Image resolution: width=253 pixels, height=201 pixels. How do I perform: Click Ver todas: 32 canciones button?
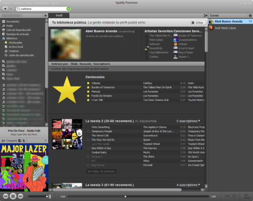point(101,172)
